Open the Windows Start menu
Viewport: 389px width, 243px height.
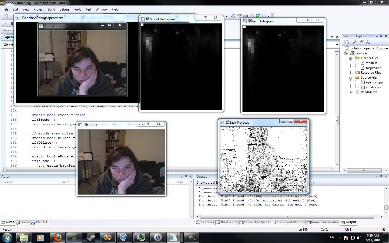click(x=7, y=238)
